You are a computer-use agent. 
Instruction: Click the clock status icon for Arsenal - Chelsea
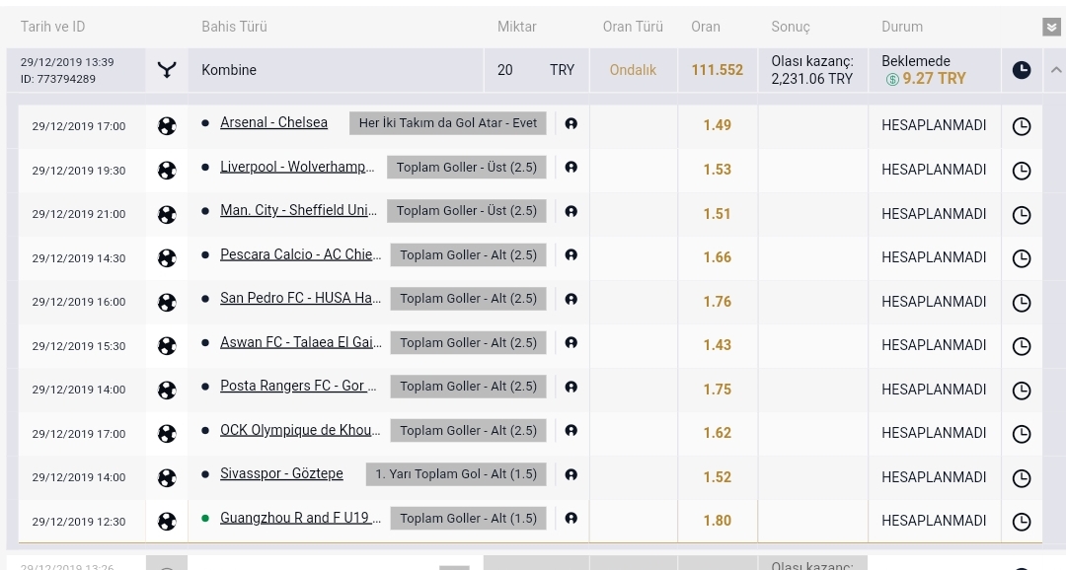[1022, 125]
